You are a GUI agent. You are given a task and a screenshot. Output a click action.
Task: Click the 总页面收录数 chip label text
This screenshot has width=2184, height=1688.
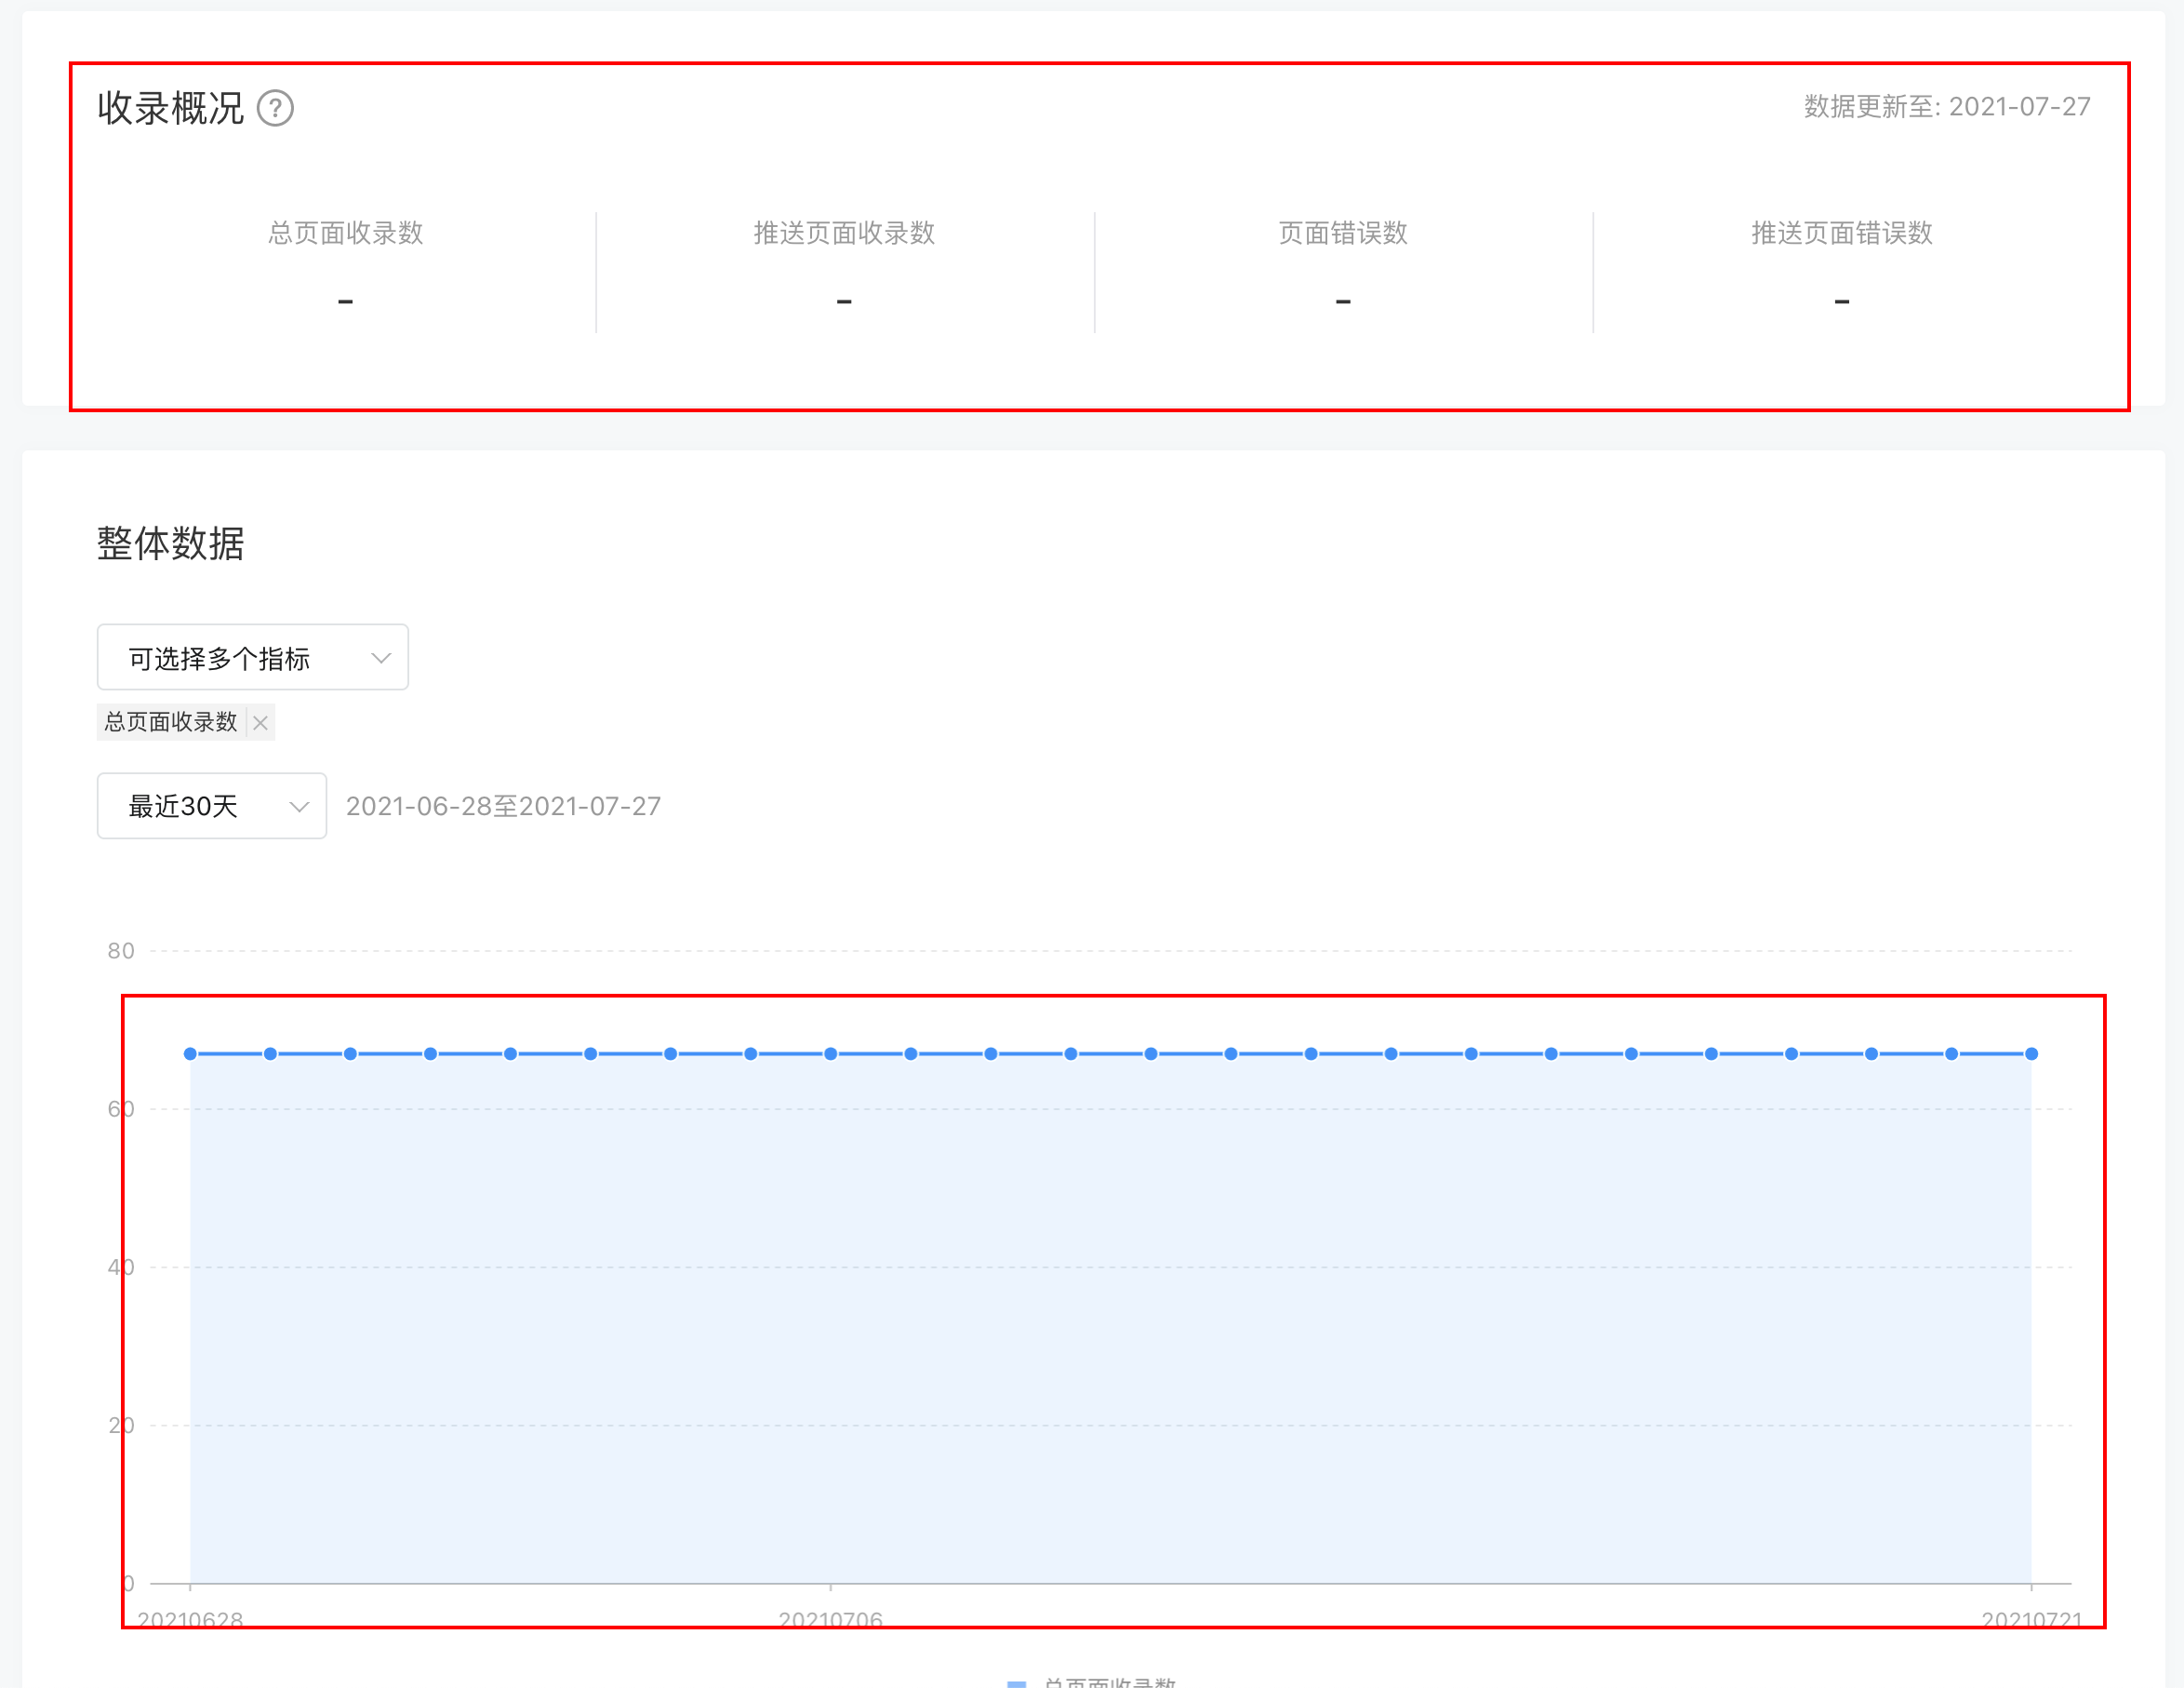171,722
